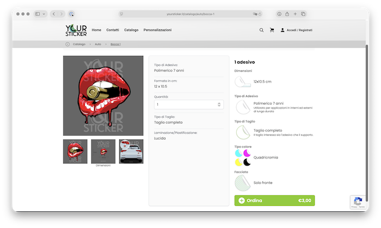
Task: Open the Personalizzazioni menu
Action: pyautogui.click(x=157, y=30)
